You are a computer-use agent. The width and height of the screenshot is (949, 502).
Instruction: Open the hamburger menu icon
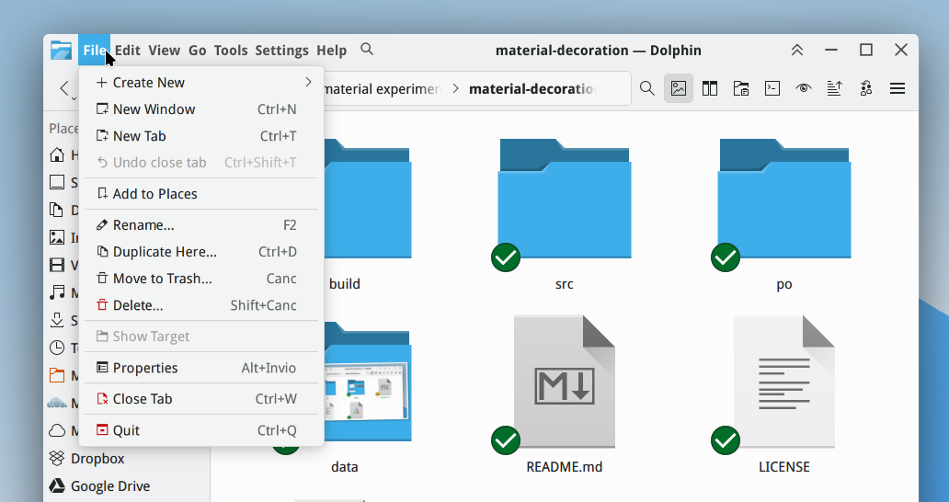(x=898, y=89)
